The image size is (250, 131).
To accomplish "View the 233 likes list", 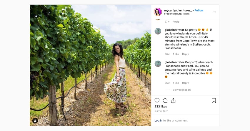I will pos(161,107).
